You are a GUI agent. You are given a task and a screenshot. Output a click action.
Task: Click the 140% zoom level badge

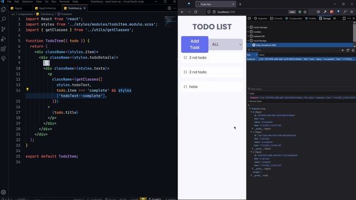coord(292,12)
